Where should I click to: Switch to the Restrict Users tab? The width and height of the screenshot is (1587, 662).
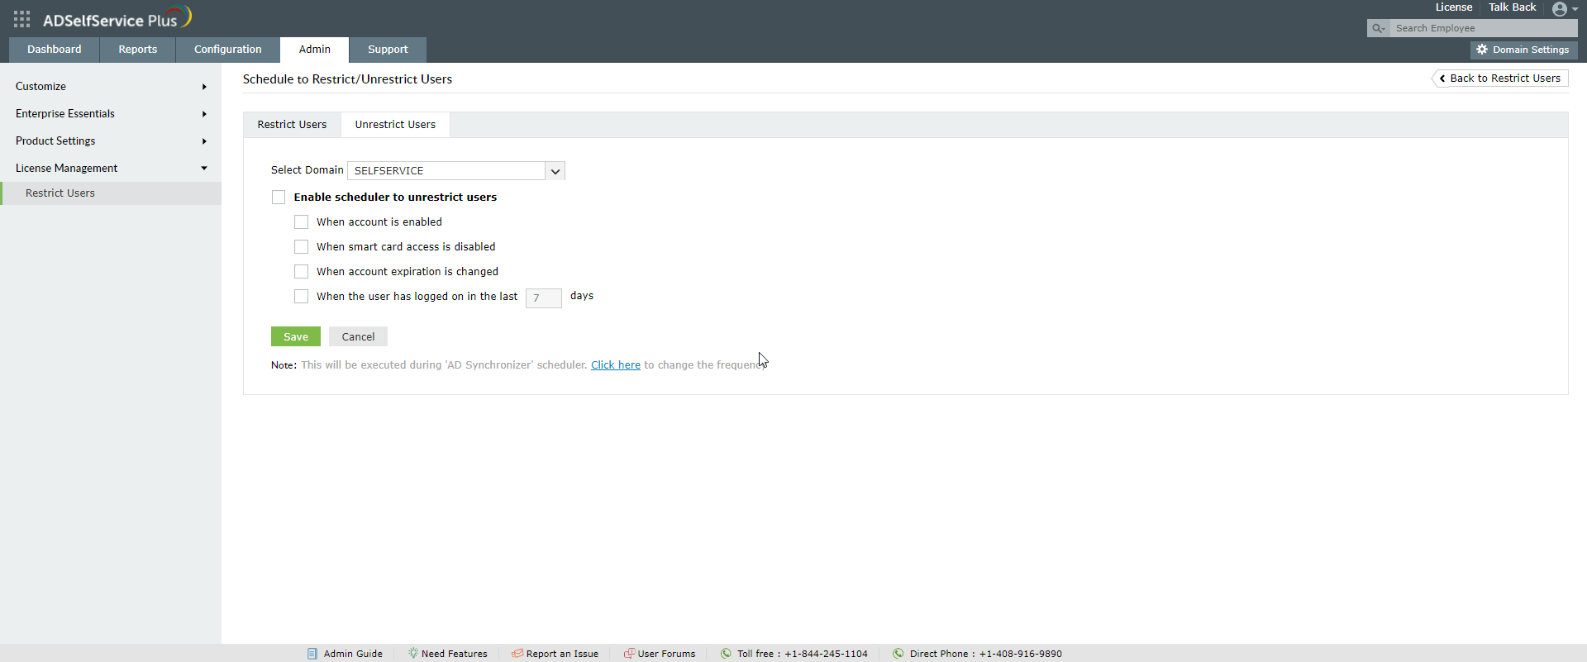click(292, 125)
